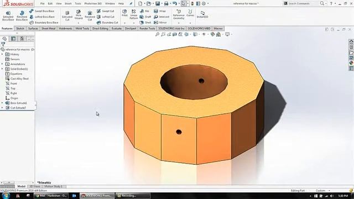Screen dimensions: 354x199
Task: Switch to the Macros tab
Action: (218, 29)
